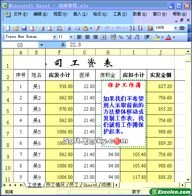Jump to the last sheet tab
This screenshot has width=192, height=196.
click(x=21, y=185)
